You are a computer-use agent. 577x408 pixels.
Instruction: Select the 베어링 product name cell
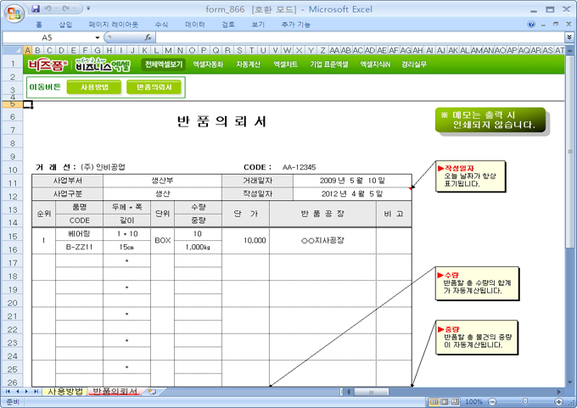coord(79,234)
